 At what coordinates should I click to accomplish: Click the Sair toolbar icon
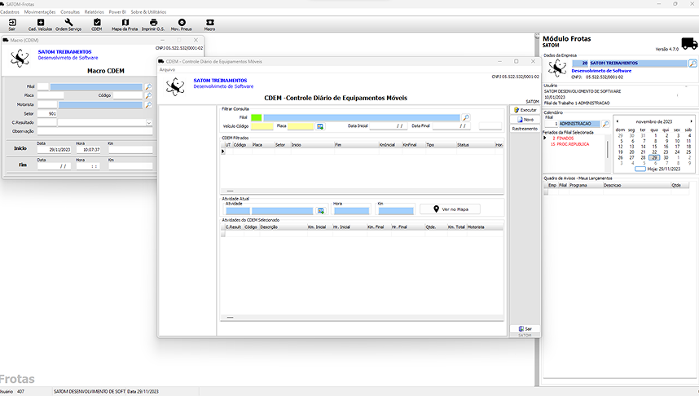point(11,24)
